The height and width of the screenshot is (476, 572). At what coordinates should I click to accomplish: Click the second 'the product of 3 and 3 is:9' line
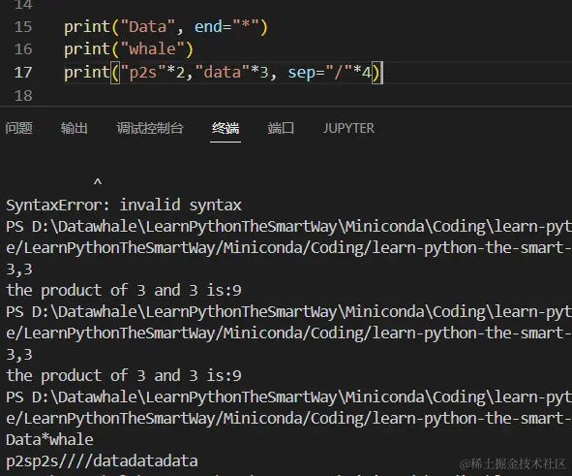(x=124, y=376)
